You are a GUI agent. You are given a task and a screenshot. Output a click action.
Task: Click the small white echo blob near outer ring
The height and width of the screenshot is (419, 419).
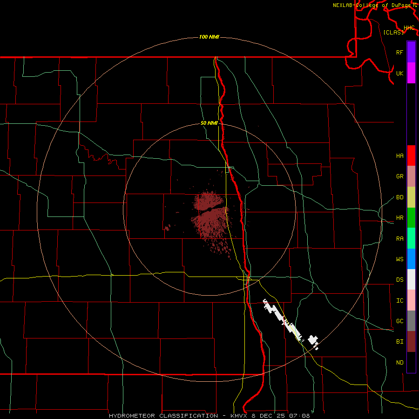313,340
